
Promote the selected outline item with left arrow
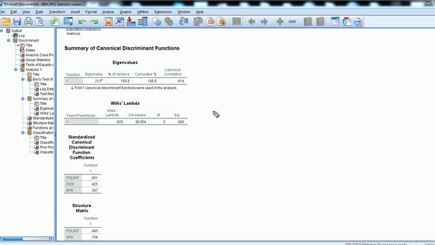(x=251, y=21)
